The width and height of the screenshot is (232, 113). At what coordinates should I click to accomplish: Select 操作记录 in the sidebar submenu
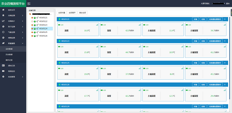tap(9, 60)
